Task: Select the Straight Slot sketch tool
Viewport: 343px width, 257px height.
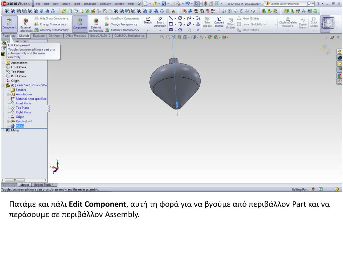Action: tap(171, 30)
